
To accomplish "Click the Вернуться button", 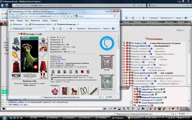I will (180, 30).
